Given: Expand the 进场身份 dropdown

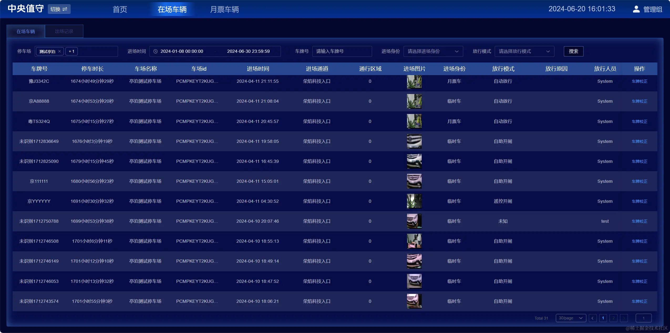Looking at the screenshot, I should pyautogui.click(x=433, y=51).
